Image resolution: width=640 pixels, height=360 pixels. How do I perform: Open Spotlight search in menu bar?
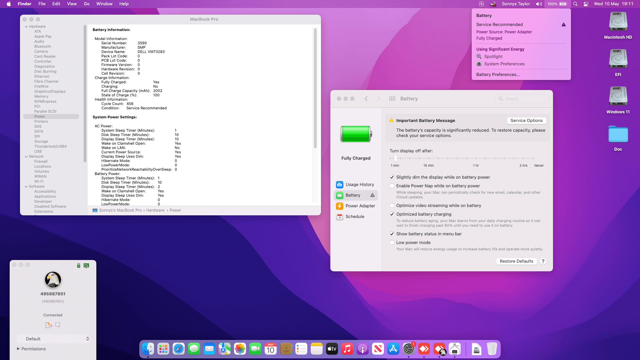point(575,4)
